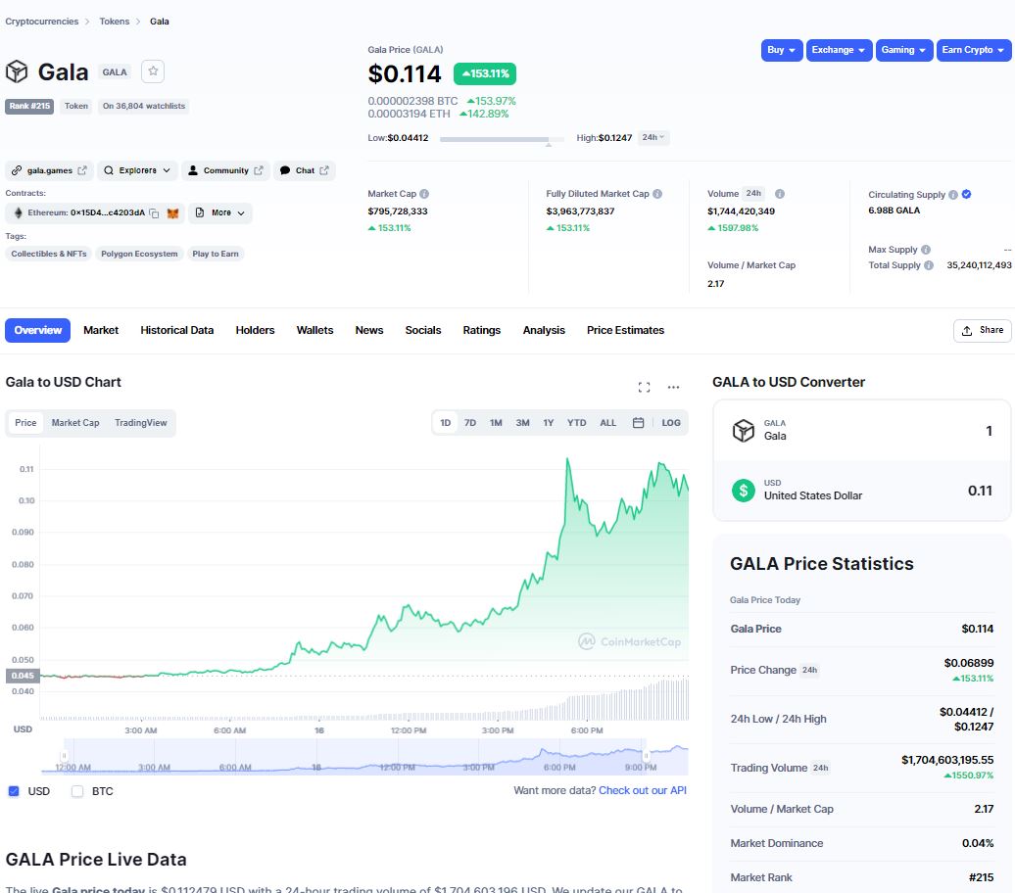Open the Holders tab
Viewport: 1015px width, 893px height.
pyautogui.click(x=255, y=330)
